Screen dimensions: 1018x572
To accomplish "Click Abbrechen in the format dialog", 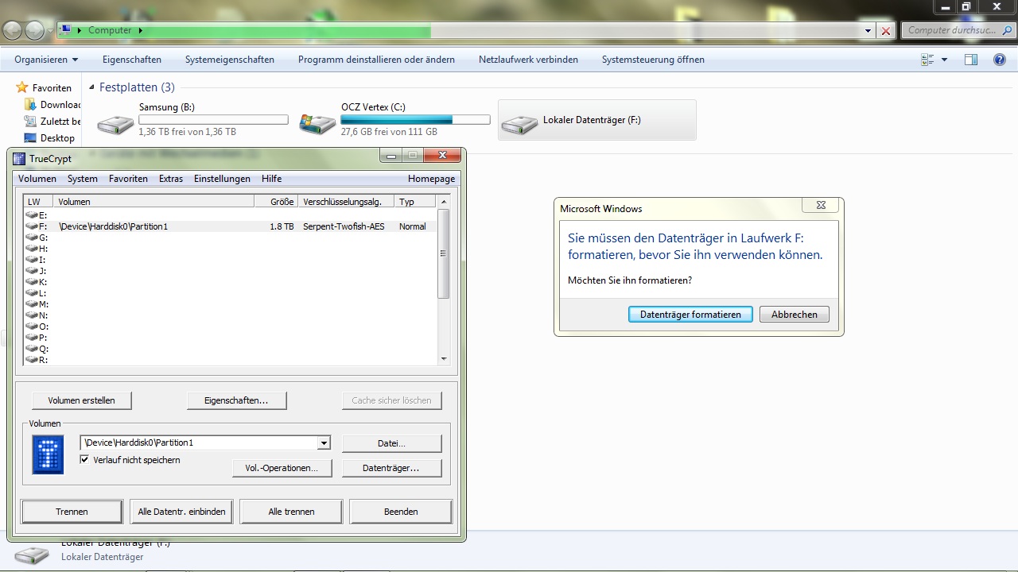I will [795, 315].
